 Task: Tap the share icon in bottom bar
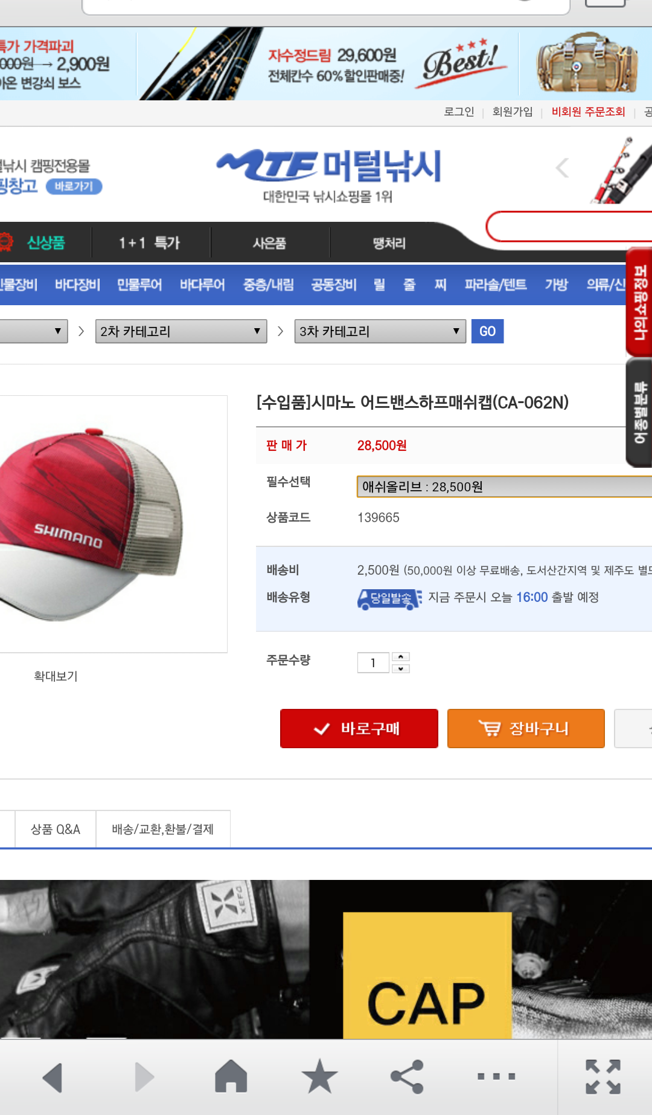click(x=407, y=1076)
